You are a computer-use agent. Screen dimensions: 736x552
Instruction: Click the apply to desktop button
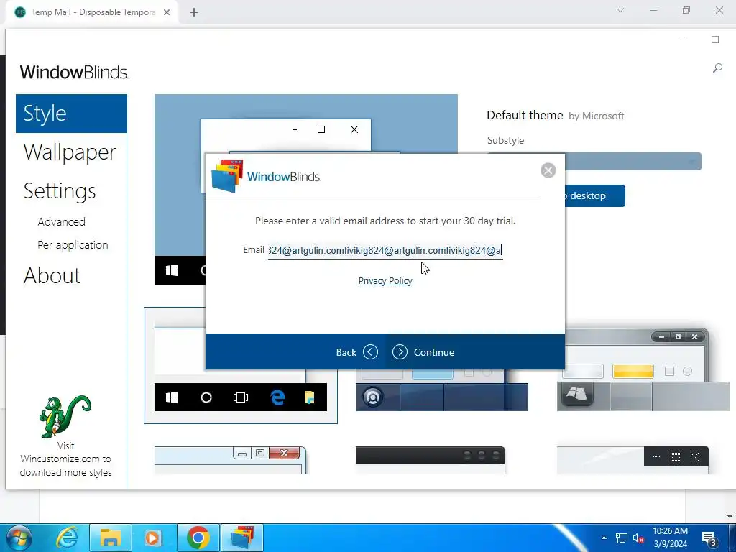tap(594, 195)
